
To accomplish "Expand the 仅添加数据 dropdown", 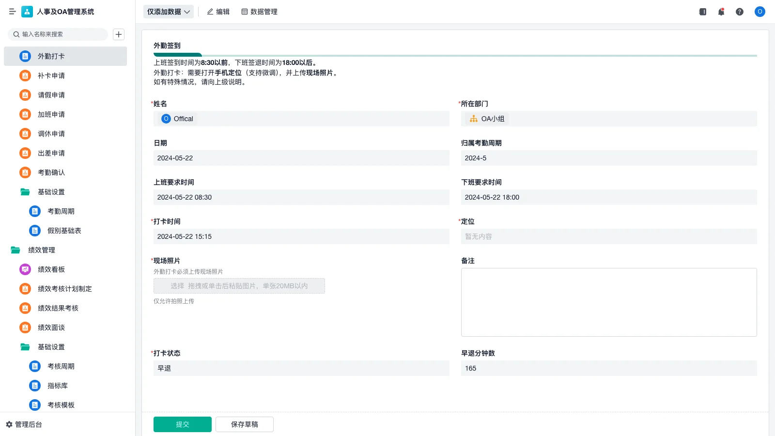I will [x=168, y=11].
